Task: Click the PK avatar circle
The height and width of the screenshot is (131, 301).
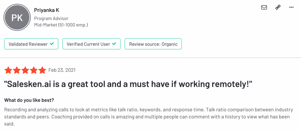Action: [17, 18]
